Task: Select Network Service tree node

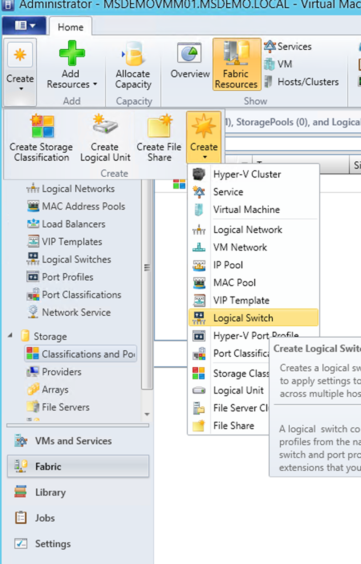Action: tap(76, 313)
